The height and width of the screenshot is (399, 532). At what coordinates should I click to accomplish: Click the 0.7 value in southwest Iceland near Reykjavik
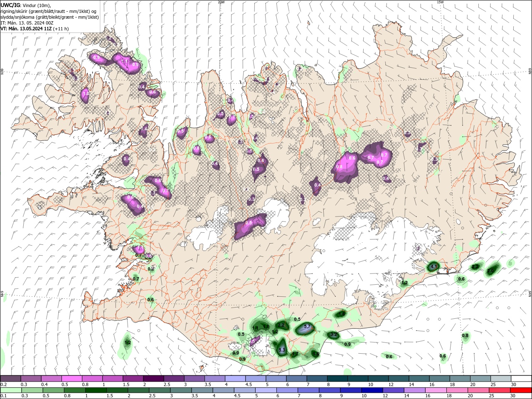pyautogui.click(x=135, y=278)
